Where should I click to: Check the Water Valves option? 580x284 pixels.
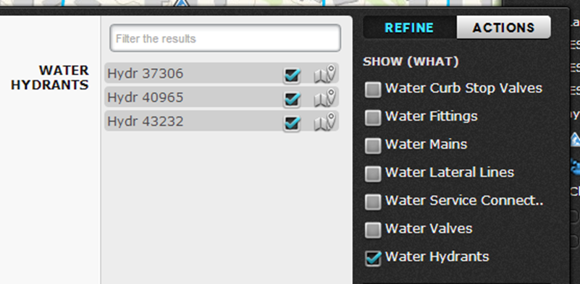[x=373, y=230]
